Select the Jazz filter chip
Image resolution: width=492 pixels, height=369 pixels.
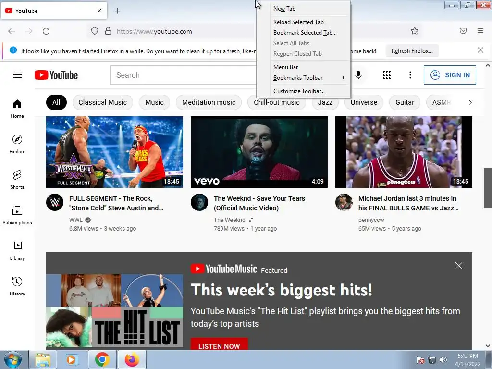click(325, 102)
